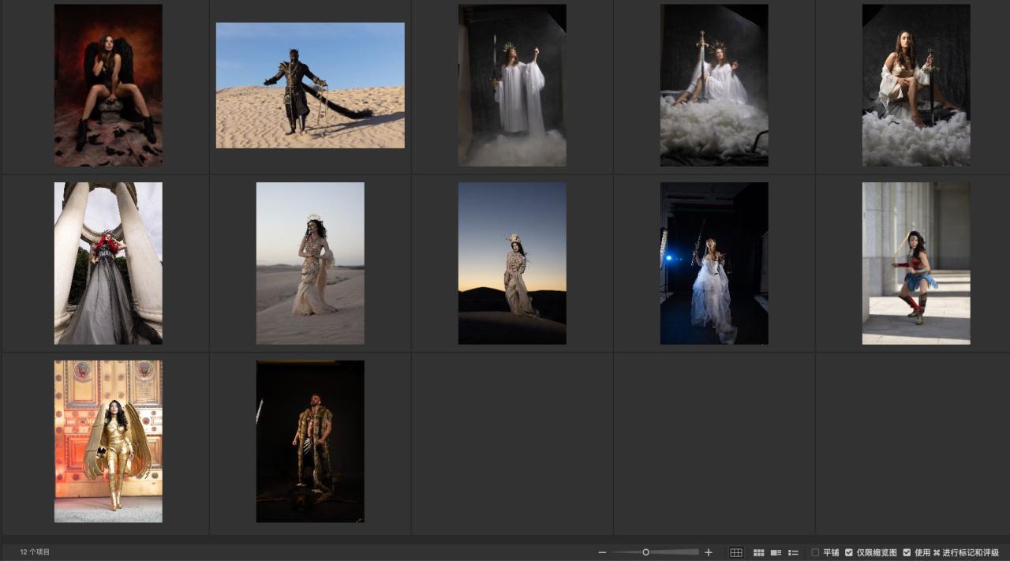The height and width of the screenshot is (561, 1010).
Task: Switch to the list view icon
Action: (793, 552)
